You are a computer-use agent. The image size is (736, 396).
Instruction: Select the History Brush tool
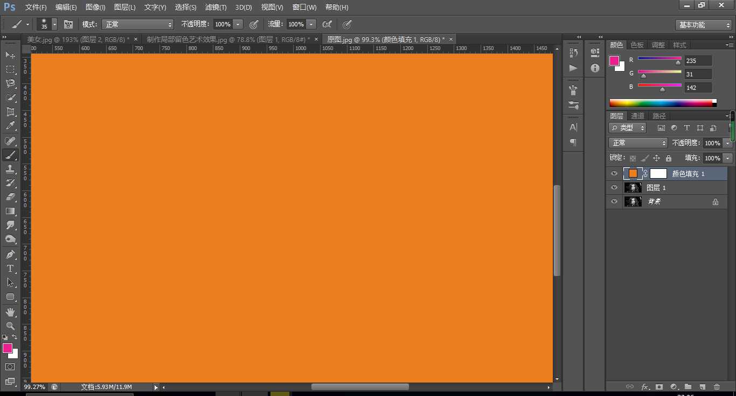point(10,183)
